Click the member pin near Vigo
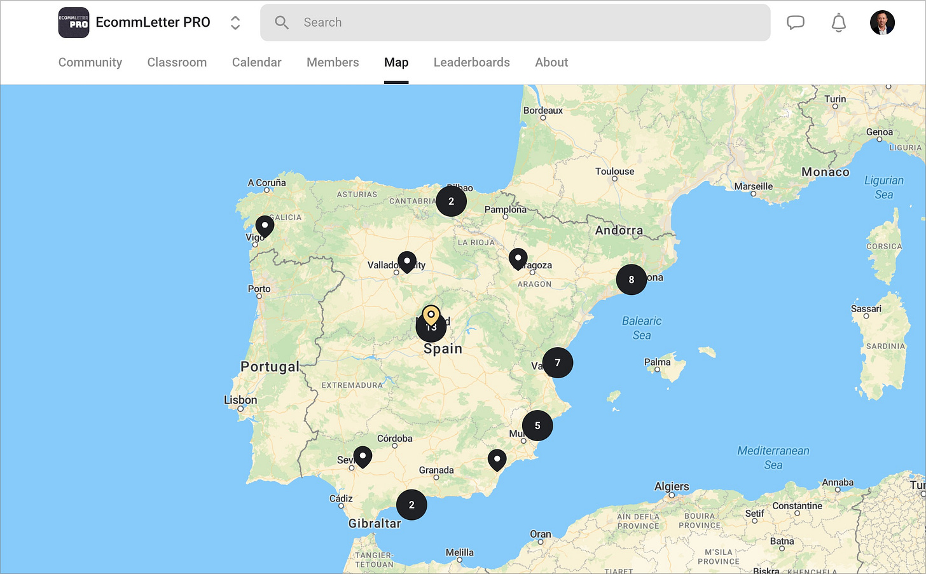The width and height of the screenshot is (926, 574). (265, 226)
